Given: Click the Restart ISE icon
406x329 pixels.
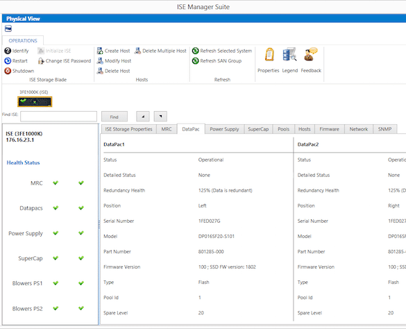Looking at the screenshot, I should [8, 61].
